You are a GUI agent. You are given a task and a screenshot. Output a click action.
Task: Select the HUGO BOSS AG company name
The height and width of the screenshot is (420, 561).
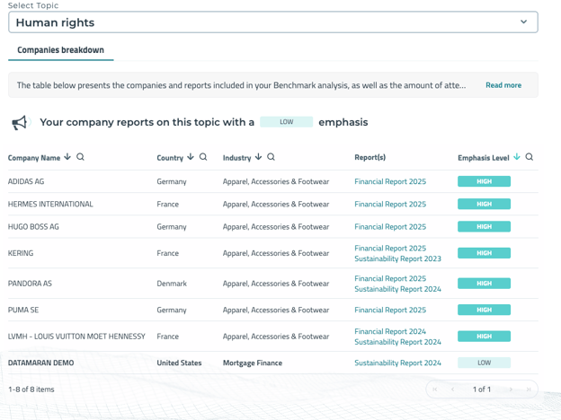pos(33,227)
